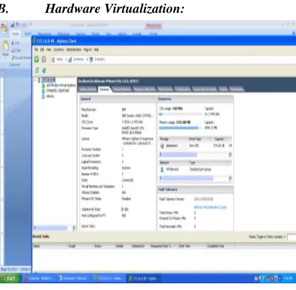296x290 pixels.
Task: Click the Start button on taskbar
Action: point(10,278)
